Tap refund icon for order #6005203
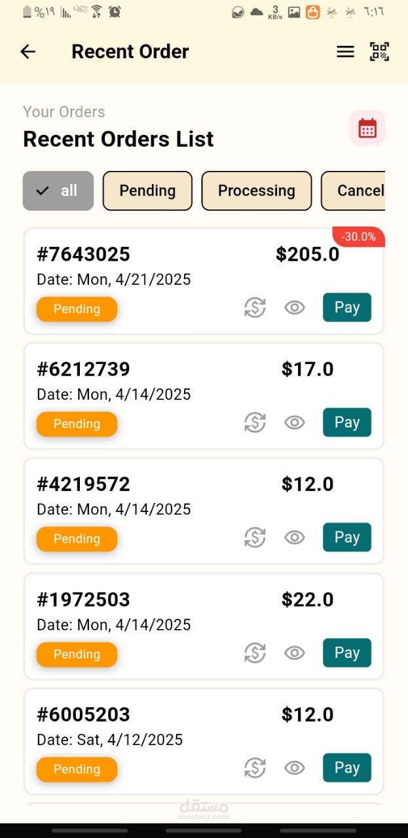 [x=255, y=768]
